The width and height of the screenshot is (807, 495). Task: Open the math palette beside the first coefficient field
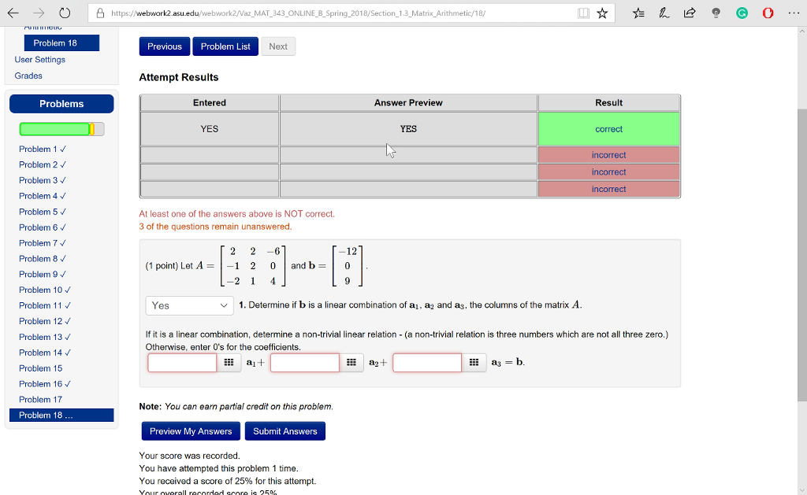[229, 362]
